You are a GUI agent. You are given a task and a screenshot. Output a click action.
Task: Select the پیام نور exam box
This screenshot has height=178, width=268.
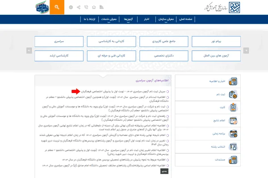click(216, 42)
